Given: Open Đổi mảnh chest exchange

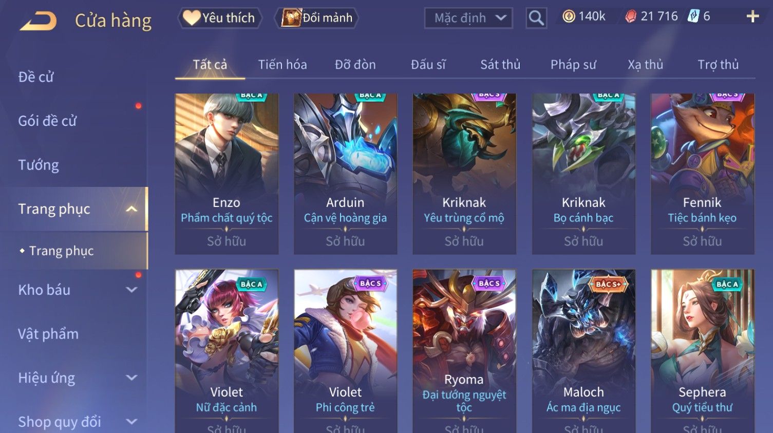Looking at the screenshot, I should coord(317,18).
